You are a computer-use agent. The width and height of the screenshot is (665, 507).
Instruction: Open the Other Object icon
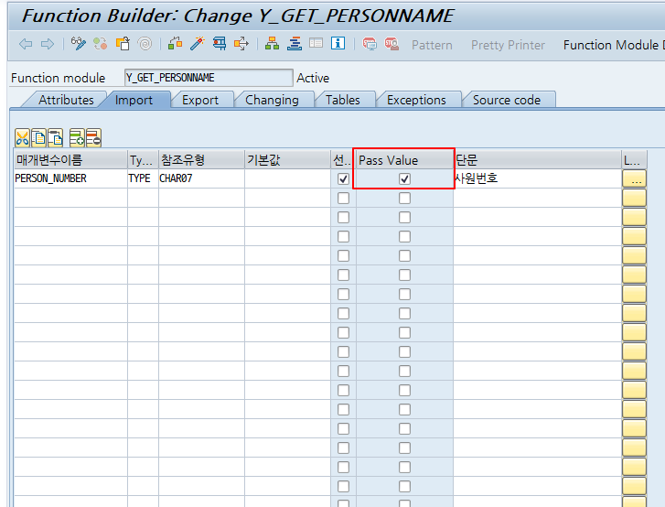tap(123, 44)
